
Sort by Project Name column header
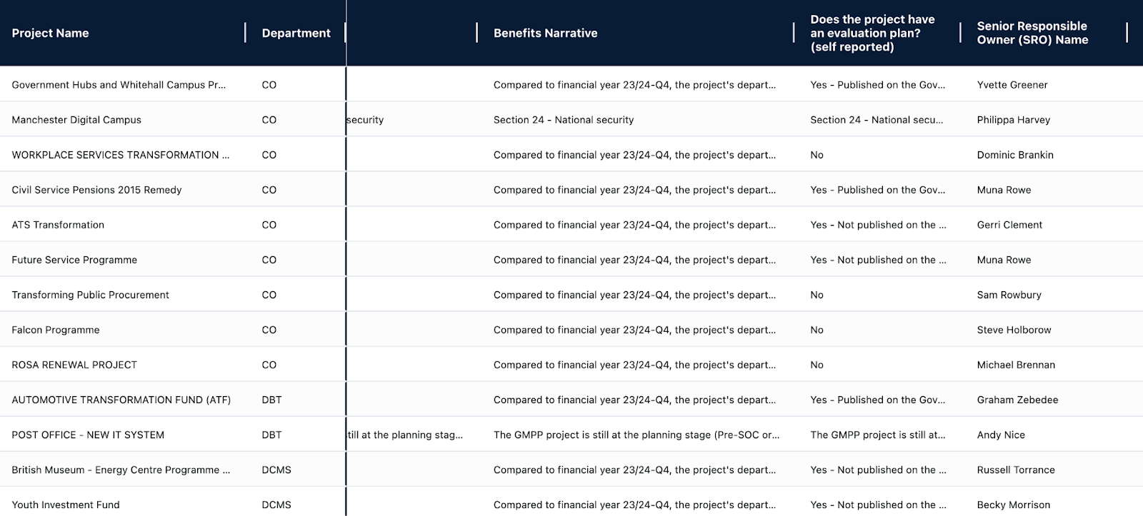pos(50,33)
